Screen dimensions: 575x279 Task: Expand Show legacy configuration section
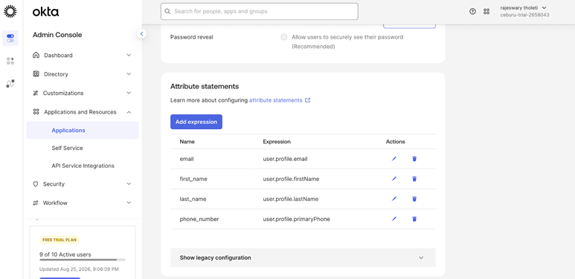pos(303,257)
